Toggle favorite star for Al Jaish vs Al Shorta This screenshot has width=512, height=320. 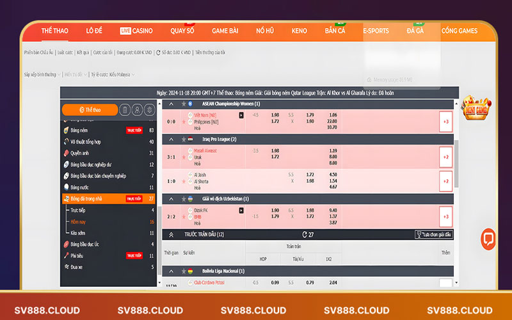point(184,181)
